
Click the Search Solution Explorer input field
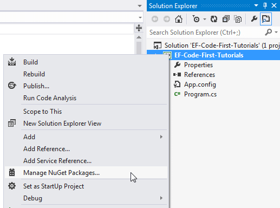(206, 32)
